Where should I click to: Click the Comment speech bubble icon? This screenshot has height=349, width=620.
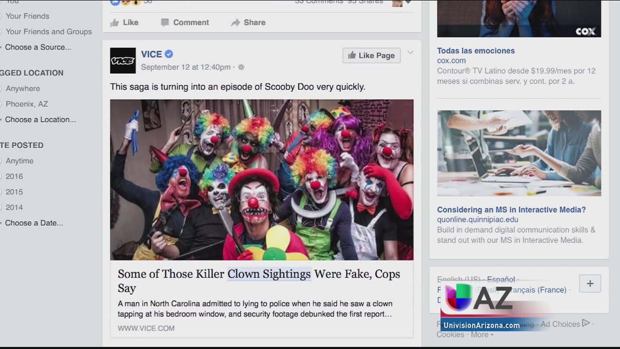[165, 23]
